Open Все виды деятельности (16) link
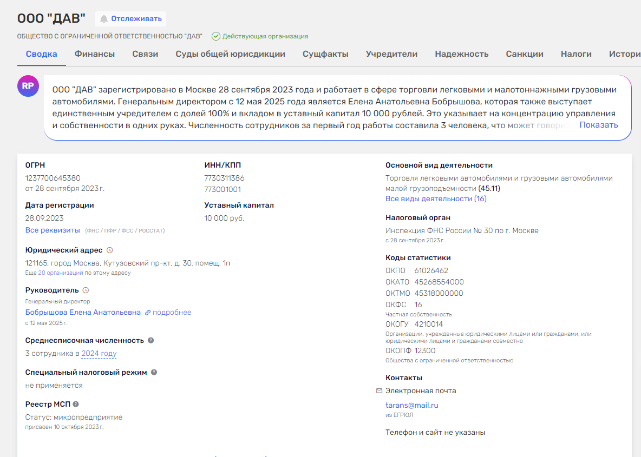The image size is (641, 457). 436,199
